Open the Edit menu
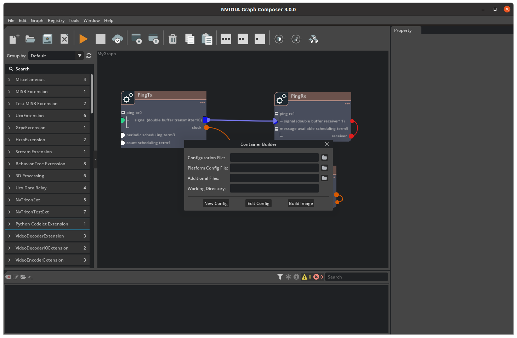 pyautogui.click(x=23, y=21)
